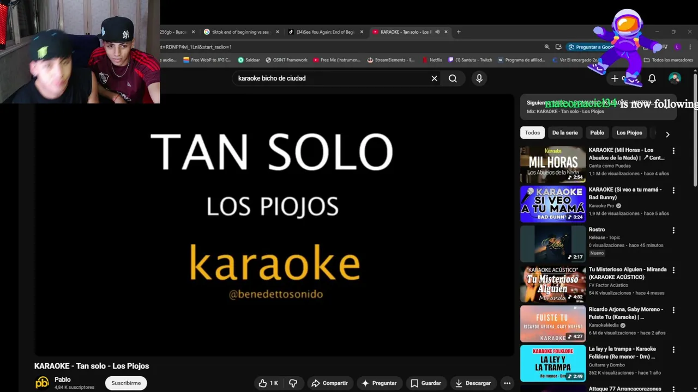Start voice search with the microphone icon
This screenshot has width=698, height=392.
[x=479, y=78]
